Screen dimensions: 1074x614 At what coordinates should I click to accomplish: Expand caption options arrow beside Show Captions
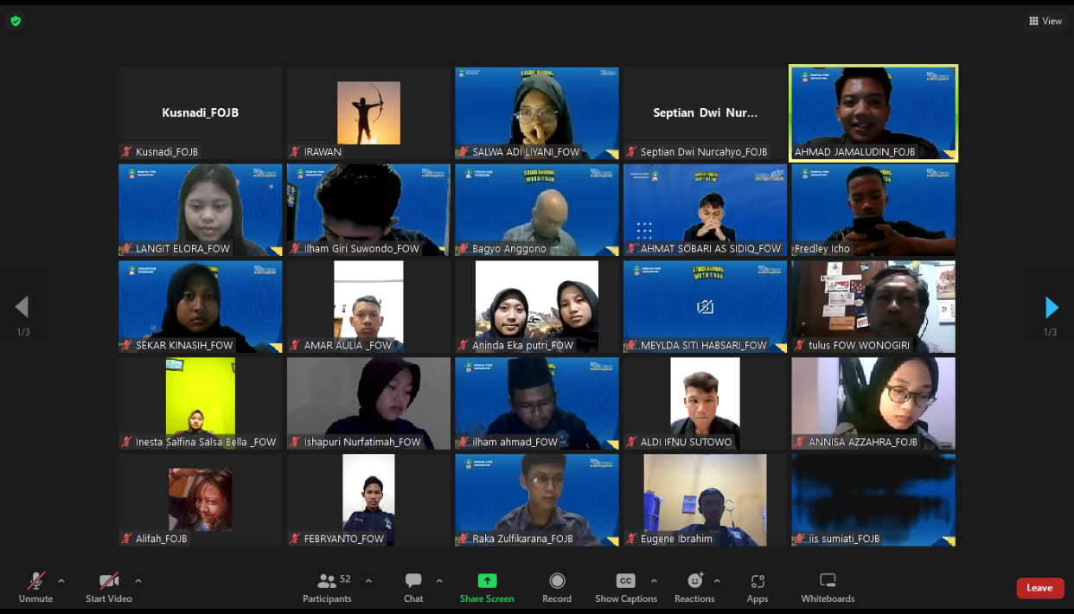pos(654,581)
